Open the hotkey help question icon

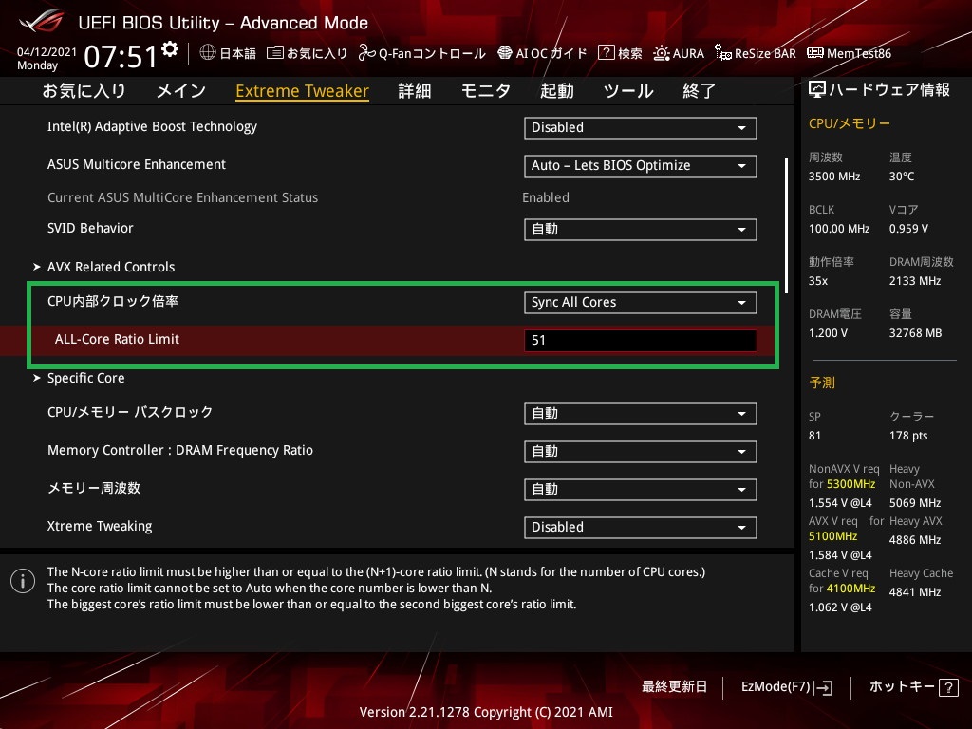tap(948, 687)
